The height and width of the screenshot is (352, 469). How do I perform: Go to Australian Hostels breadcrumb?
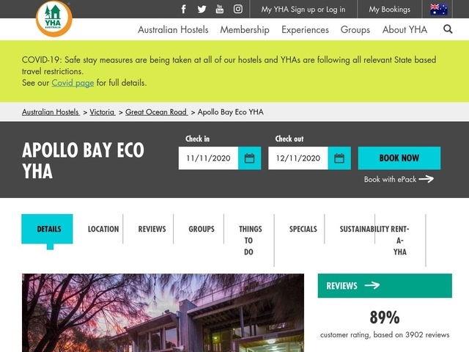click(x=51, y=112)
